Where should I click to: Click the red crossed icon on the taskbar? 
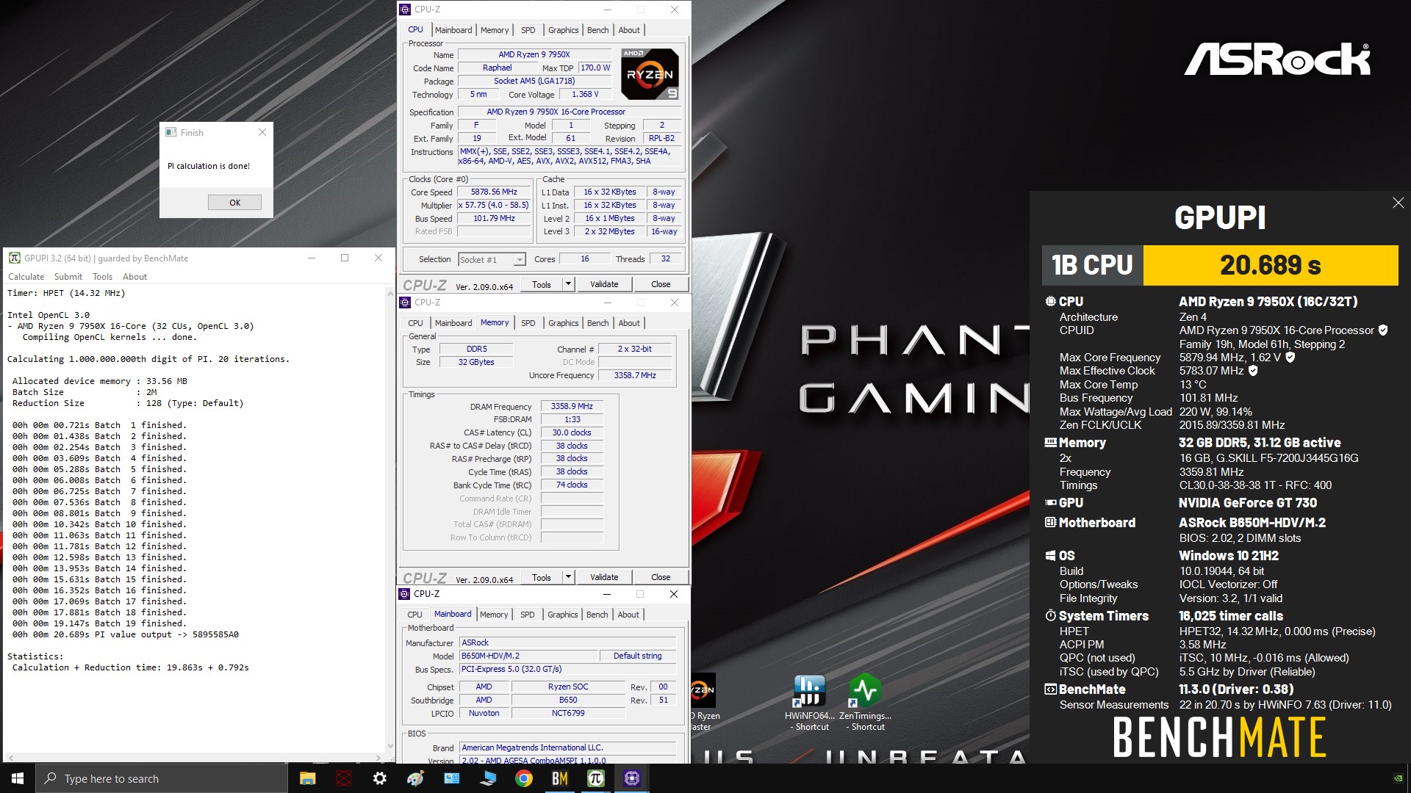click(344, 778)
